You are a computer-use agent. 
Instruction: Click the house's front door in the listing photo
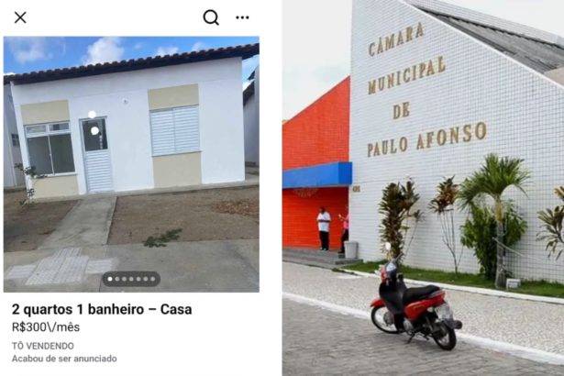tap(96, 155)
